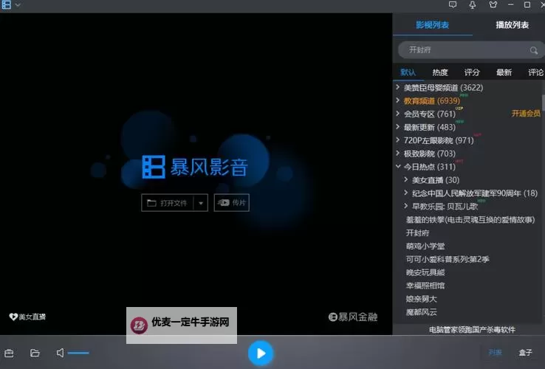The width and height of the screenshot is (545, 369).
Task: Click the volume slider
Action: (x=78, y=353)
